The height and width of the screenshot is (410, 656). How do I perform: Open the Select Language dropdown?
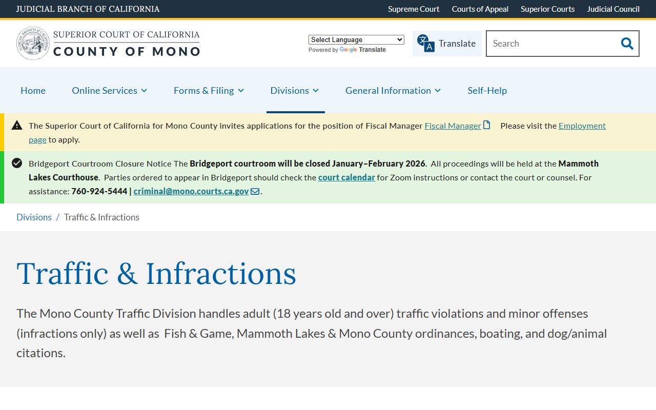(356, 39)
